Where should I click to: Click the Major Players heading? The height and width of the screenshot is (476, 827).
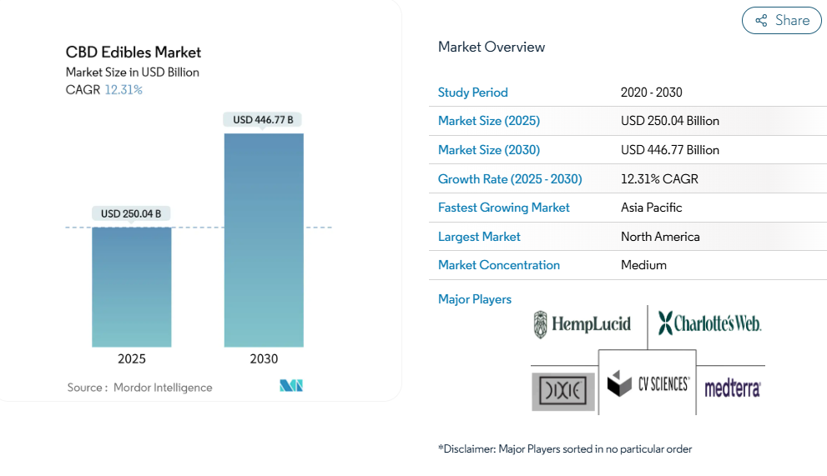pos(474,299)
